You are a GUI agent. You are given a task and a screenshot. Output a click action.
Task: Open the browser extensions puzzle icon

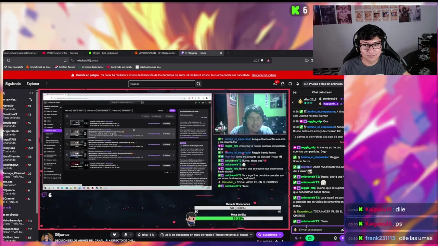307,60
